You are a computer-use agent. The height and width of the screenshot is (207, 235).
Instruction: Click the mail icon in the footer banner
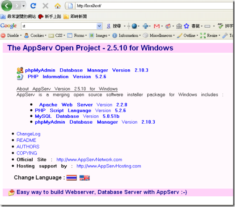click(12, 193)
